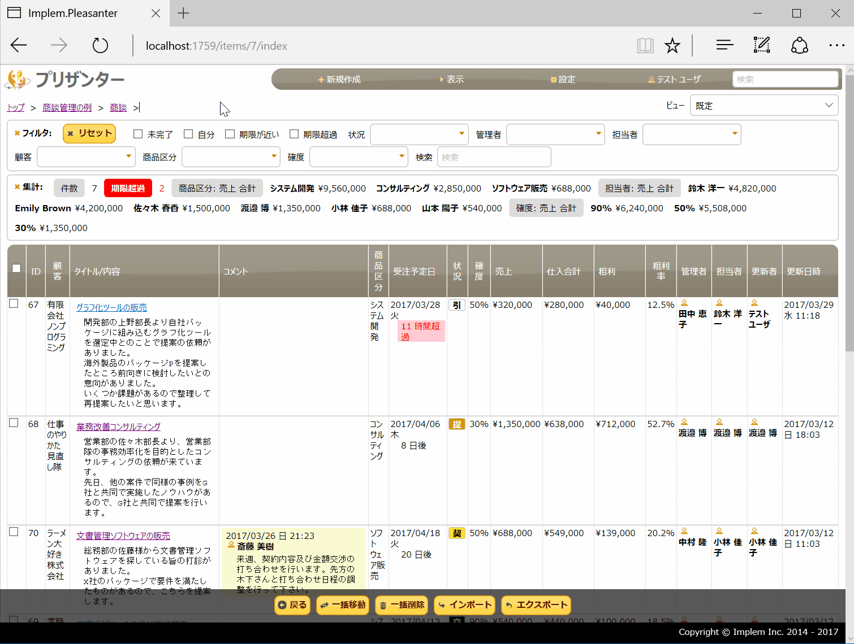Click the user icon beside 斎藤 美樹 comment
The image size is (854, 644).
click(x=231, y=545)
